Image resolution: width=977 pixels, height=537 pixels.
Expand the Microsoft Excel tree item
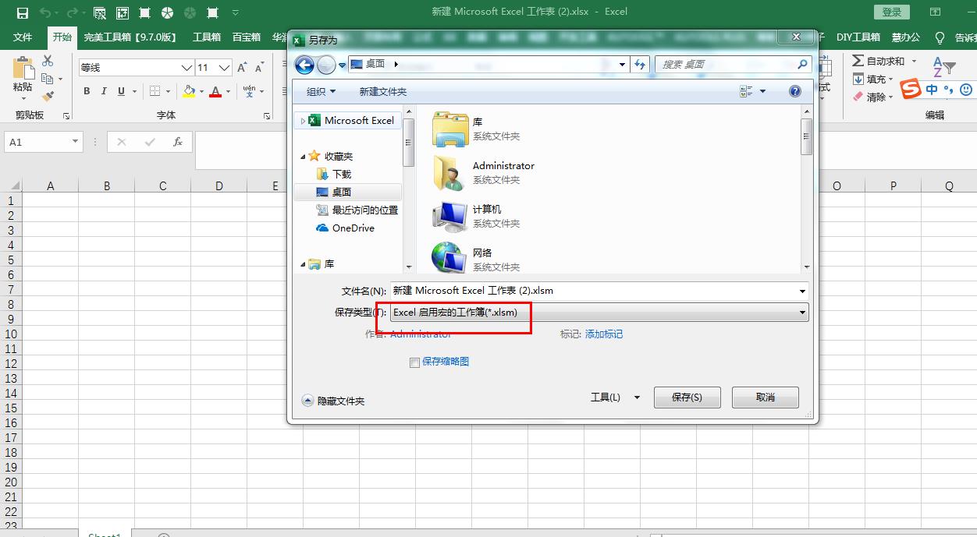(303, 121)
